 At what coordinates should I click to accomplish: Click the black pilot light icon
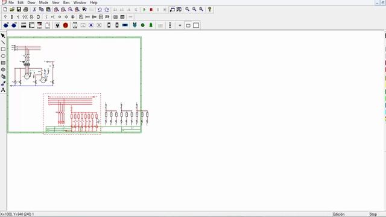[57, 25]
